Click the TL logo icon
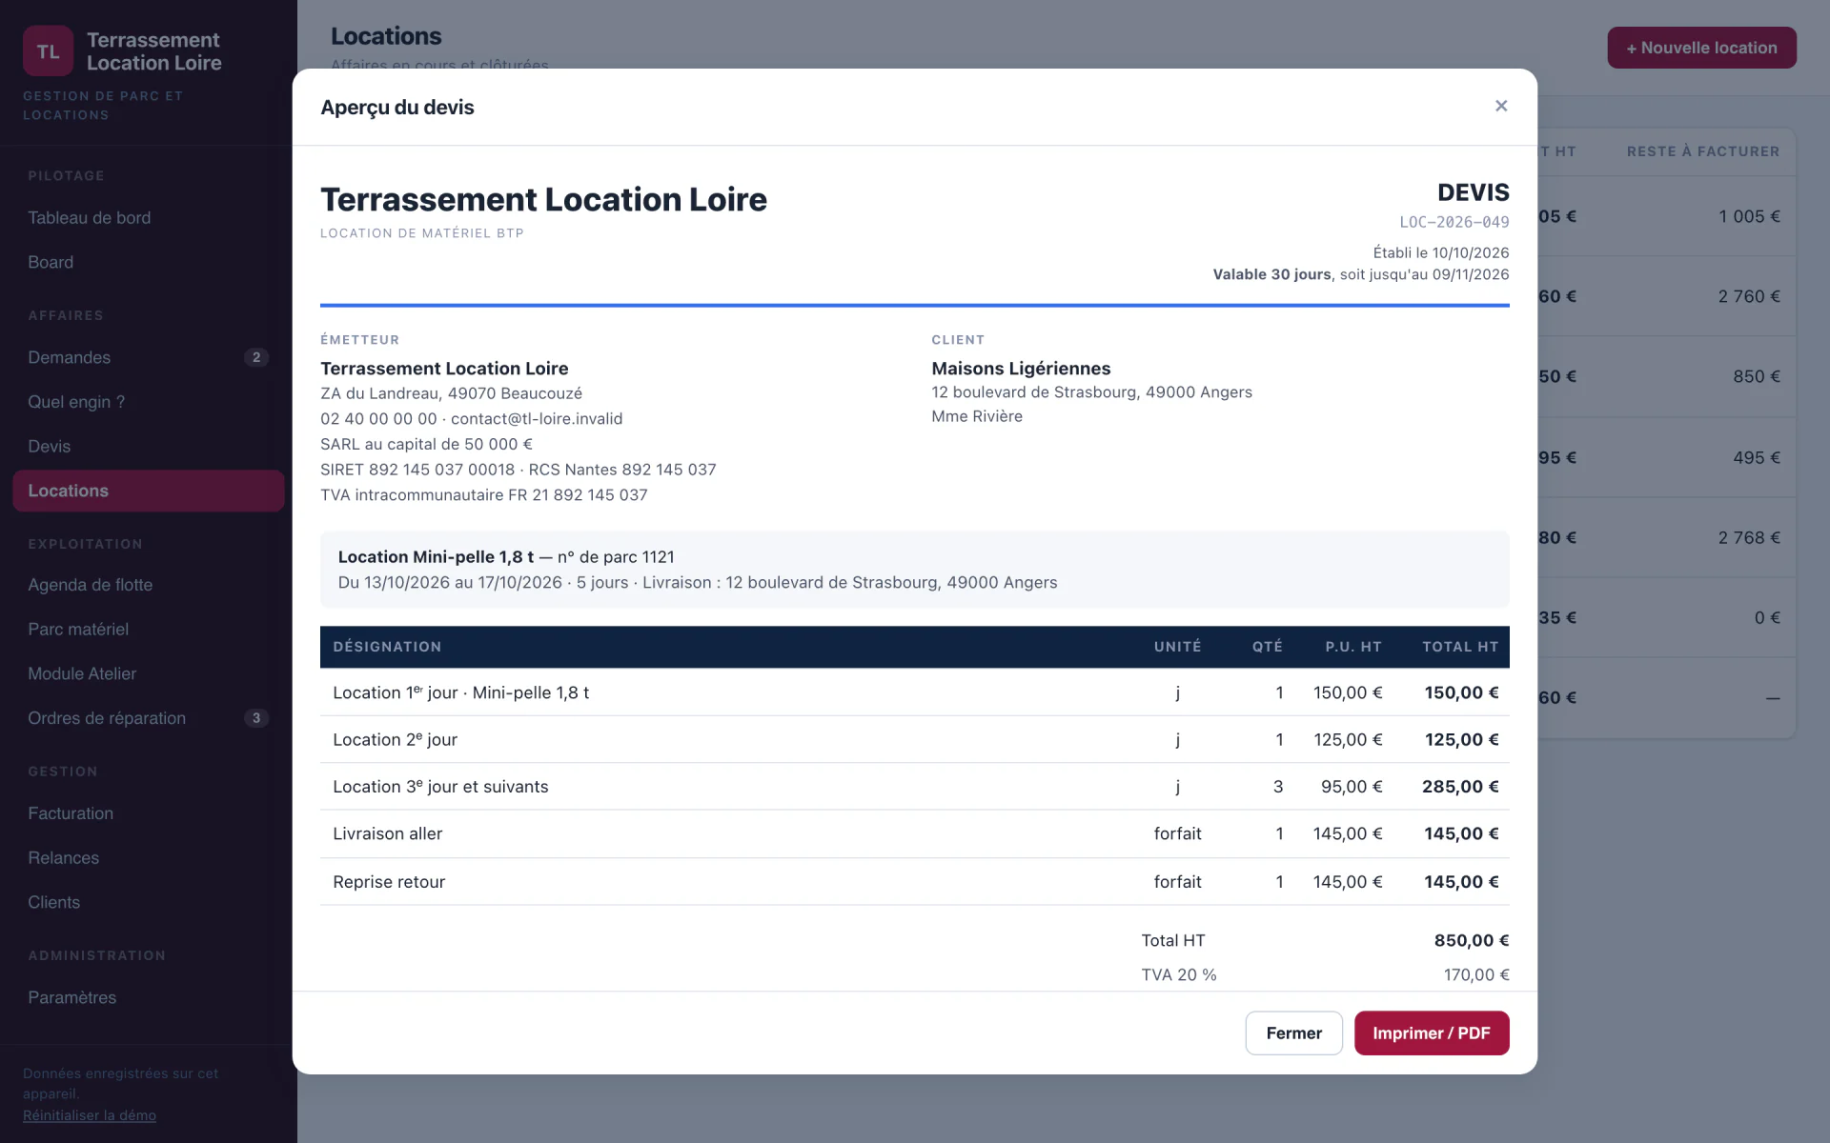1830x1143 pixels. pos(48,51)
